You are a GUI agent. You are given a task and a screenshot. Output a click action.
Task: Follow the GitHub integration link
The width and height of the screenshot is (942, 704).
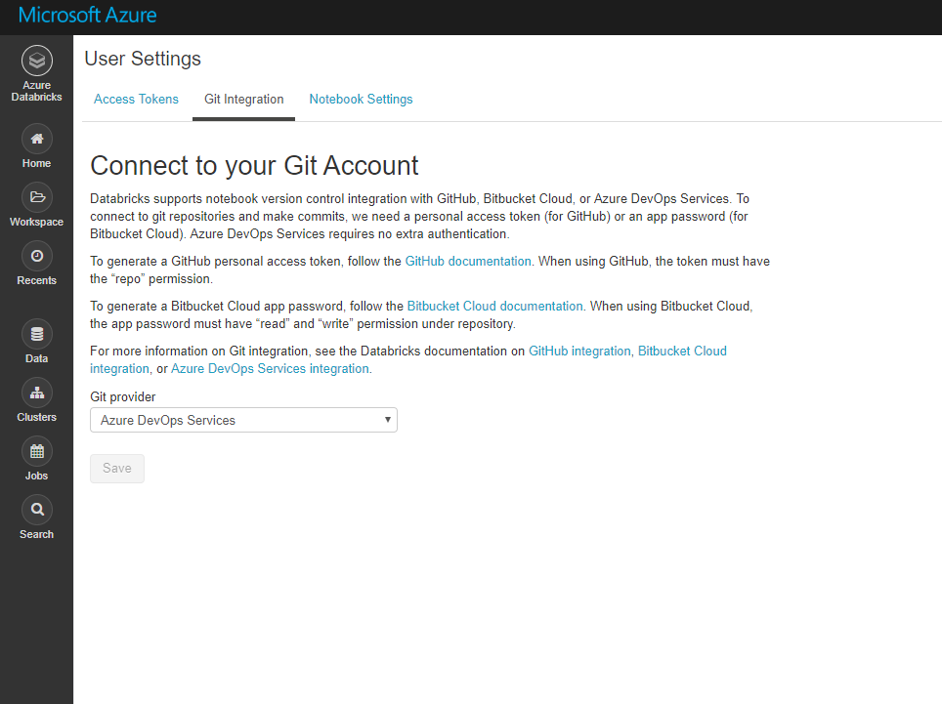point(579,352)
